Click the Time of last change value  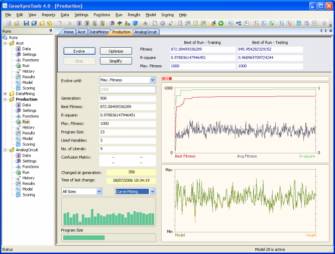(x=131, y=180)
